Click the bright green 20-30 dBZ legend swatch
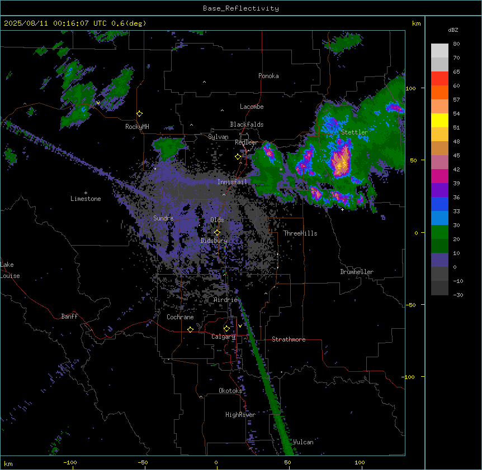This screenshot has width=482, height=470. pyautogui.click(x=440, y=232)
